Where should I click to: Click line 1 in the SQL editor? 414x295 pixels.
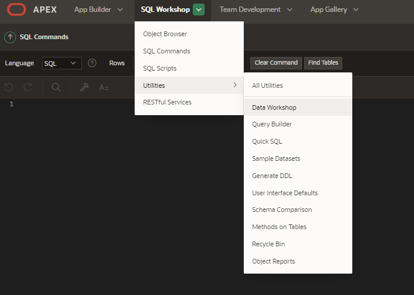click(x=11, y=104)
